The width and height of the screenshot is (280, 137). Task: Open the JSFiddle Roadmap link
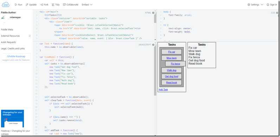click(16, 56)
